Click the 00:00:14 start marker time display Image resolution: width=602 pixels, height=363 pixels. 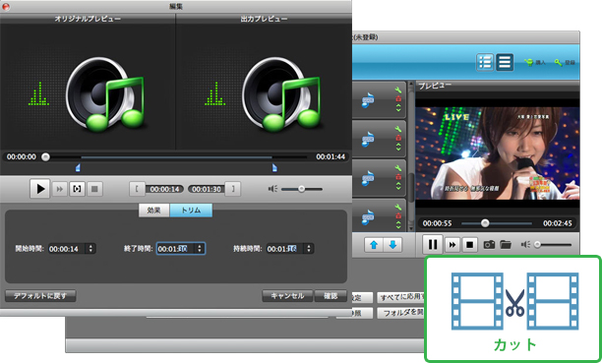(164, 190)
